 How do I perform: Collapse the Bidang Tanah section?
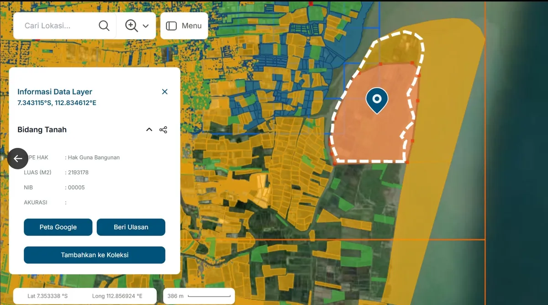pyautogui.click(x=149, y=130)
